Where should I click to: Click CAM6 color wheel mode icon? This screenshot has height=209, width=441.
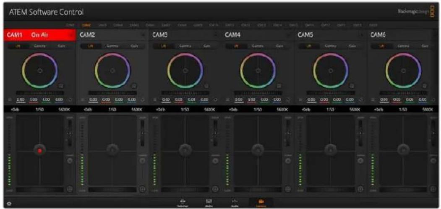pyautogui.click(x=425, y=86)
